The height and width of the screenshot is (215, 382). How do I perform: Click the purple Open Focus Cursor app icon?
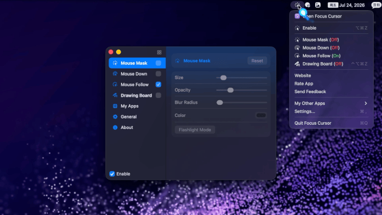(x=297, y=16)
